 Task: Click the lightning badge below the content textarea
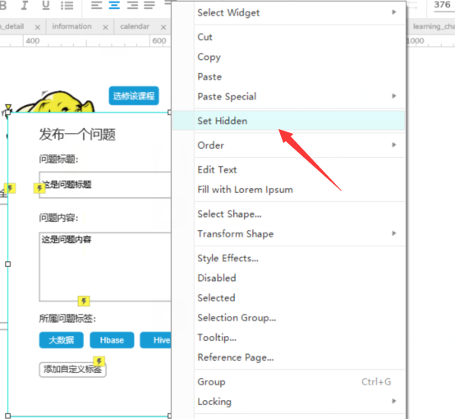point(84,302)
